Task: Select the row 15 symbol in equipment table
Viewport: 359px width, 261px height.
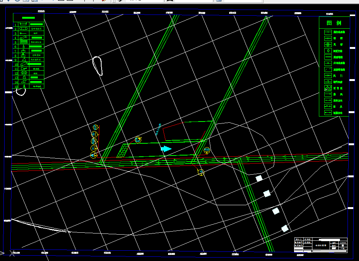Action: coord(24,86)
